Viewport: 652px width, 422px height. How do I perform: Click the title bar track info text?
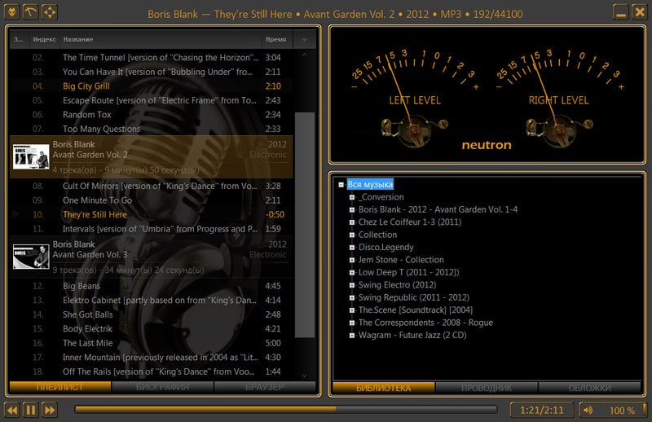335,14
